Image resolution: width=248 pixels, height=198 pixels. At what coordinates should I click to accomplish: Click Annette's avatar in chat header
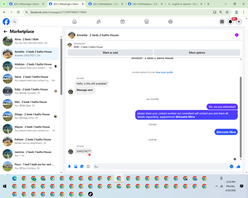[x=72, y=35]
